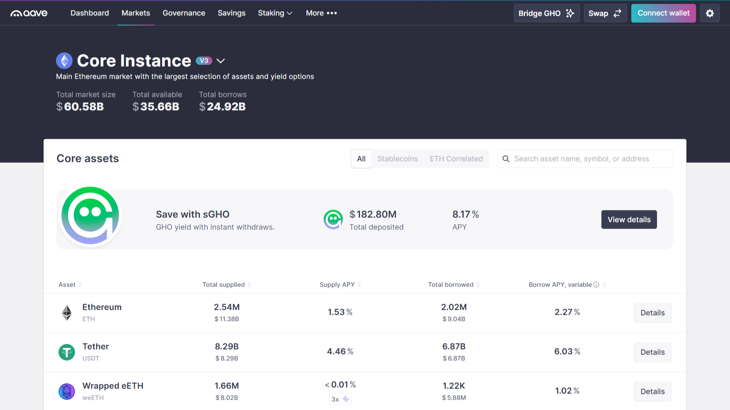This screenshot has height=410, width=730.
Task: Open the Governance page
Action: click(184, 13)
